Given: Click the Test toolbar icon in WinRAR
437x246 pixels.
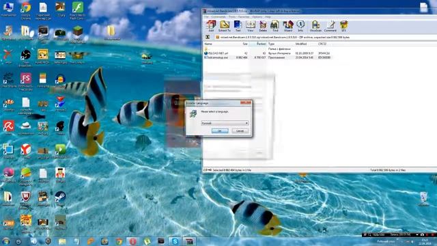Looking at the screenshot, I should tap(238, 26).
